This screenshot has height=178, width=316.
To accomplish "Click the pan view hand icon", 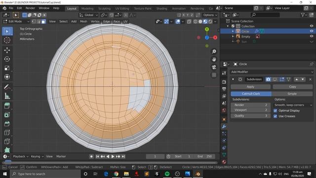I will (214, 59).
